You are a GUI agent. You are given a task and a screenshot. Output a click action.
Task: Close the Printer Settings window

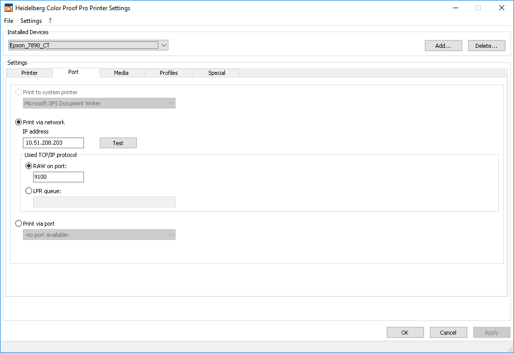pyautogui.click(x=502, y=8)
